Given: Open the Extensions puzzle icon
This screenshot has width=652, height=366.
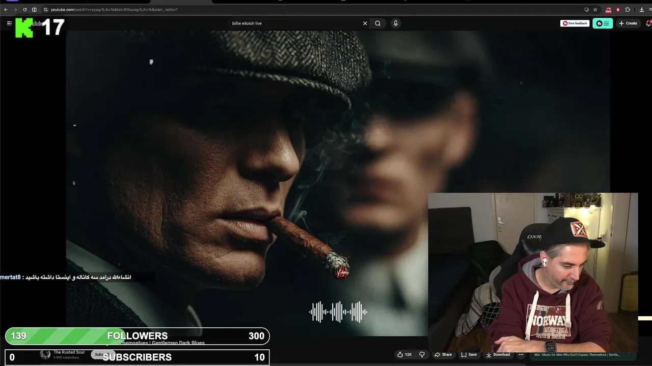Looking at the screenshot, I should point(628,10).
